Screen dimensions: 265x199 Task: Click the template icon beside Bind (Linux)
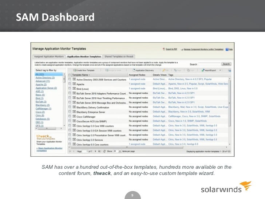(x=74, y=88)
